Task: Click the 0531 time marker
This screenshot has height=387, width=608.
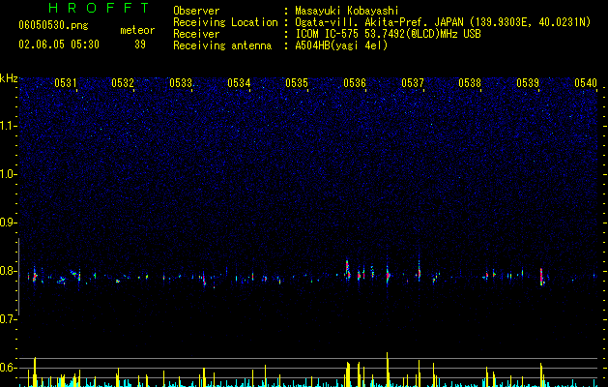Action: [x=65, y=83]
